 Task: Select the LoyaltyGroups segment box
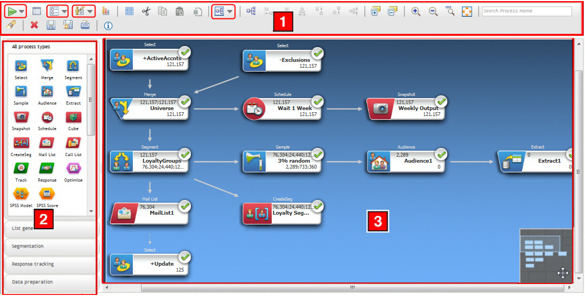[x=149, y=161]
